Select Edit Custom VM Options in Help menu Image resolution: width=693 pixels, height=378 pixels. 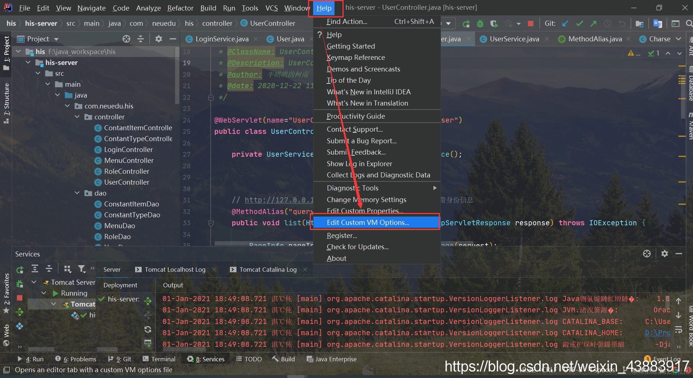[377, 222]
